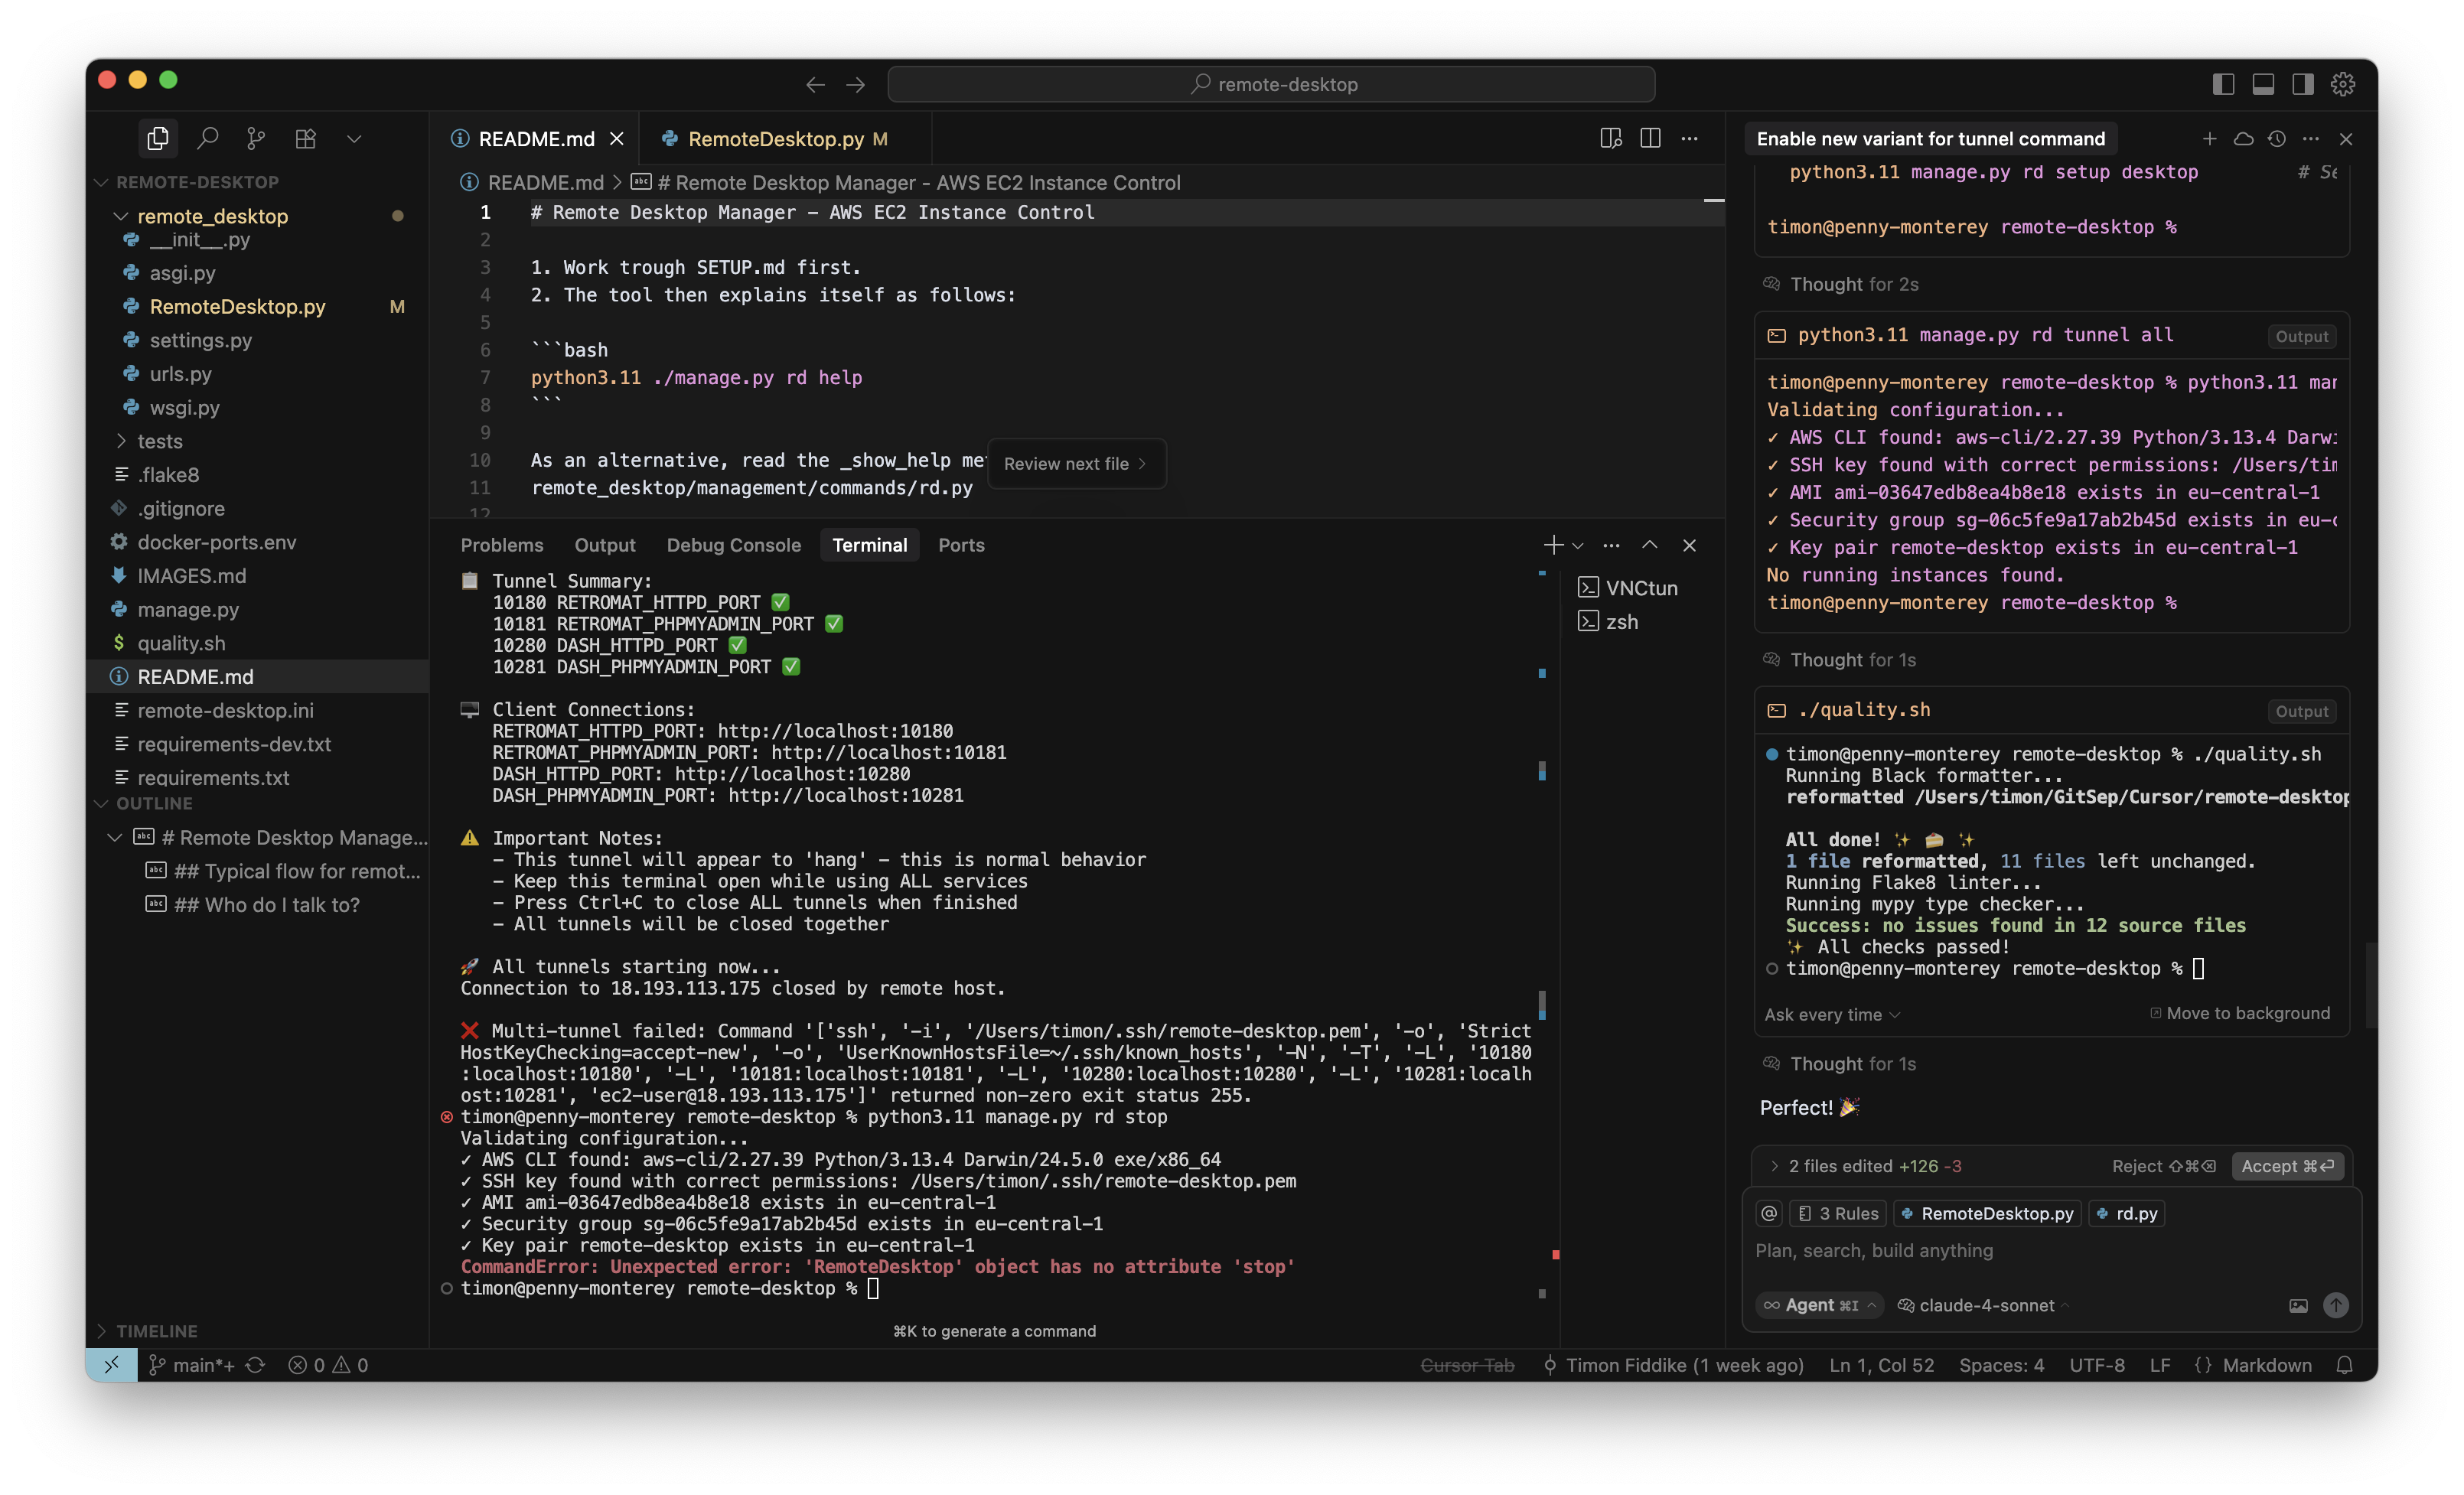2464x1495 pixels.
Task: Open the claude-4-sonnet model selector
Action: (x=1984, y=1305)
